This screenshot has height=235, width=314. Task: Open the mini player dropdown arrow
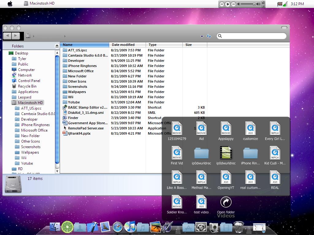click(263, 6)
